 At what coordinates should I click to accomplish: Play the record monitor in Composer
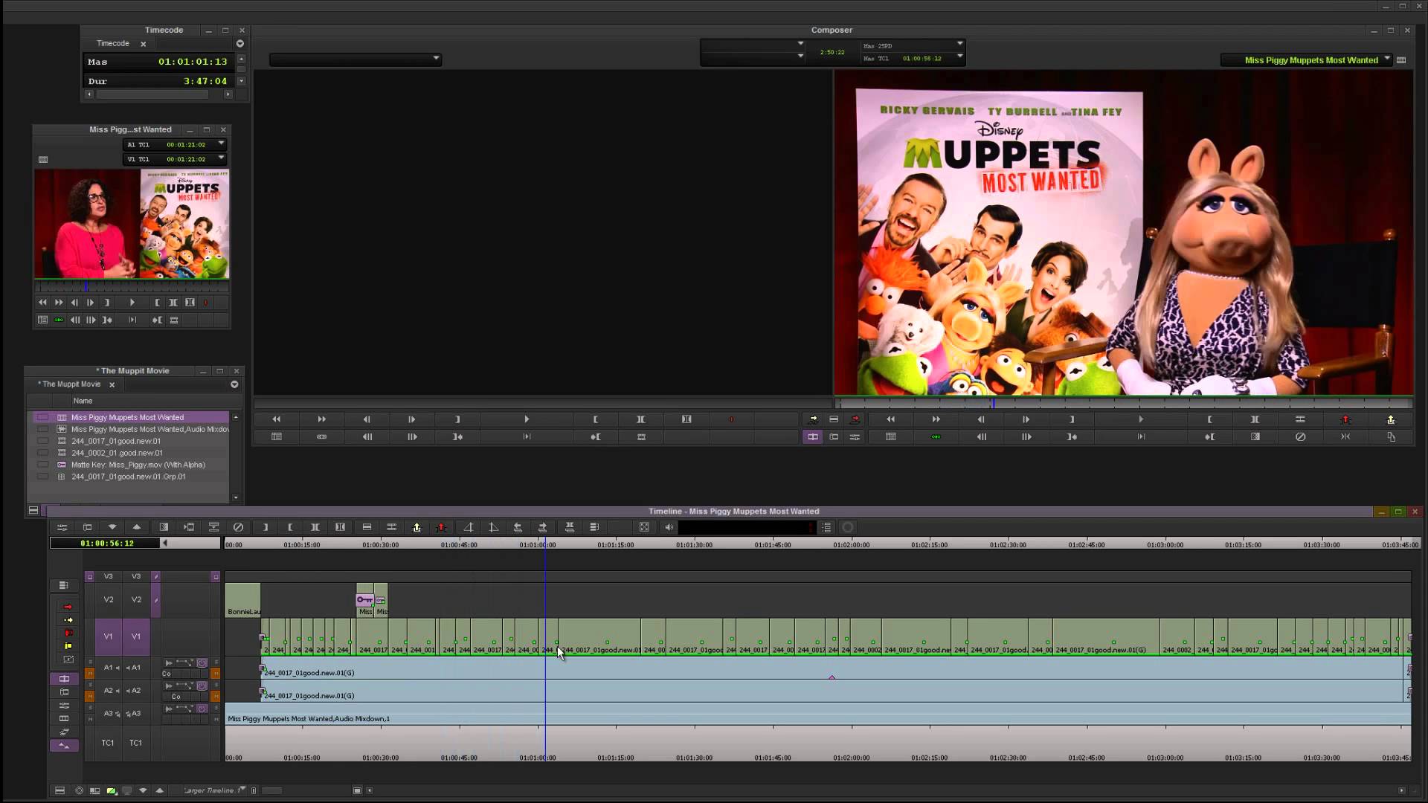(1140, 419)
